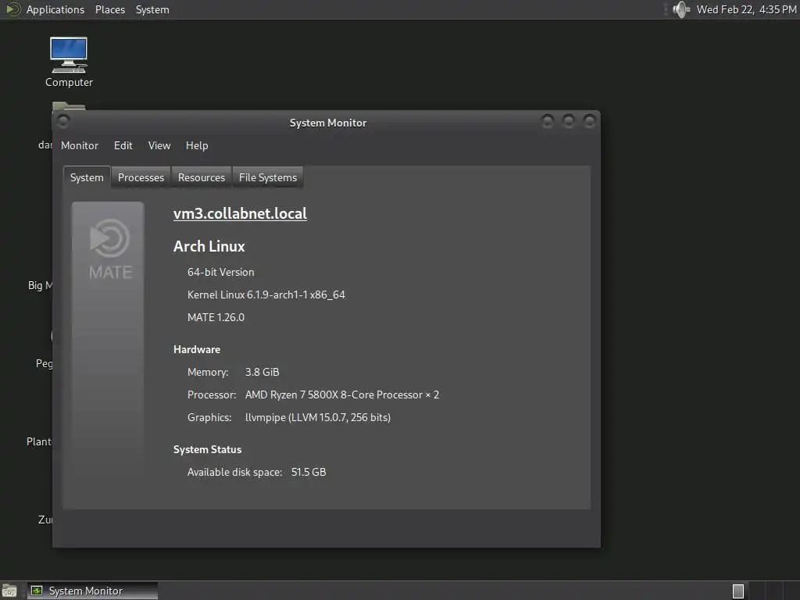Maximize the System Monitor window
Image resolution: width=800 pixels, height=600 pixels.
[x=569, y=121]
